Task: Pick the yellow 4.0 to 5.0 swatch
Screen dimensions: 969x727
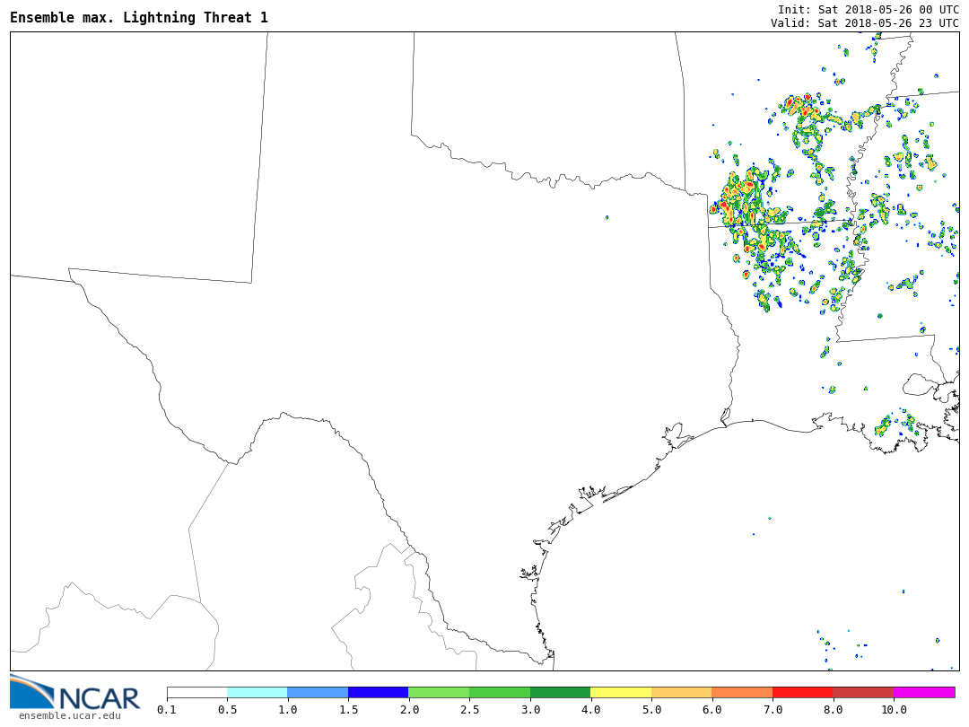Action: [621, 693]
